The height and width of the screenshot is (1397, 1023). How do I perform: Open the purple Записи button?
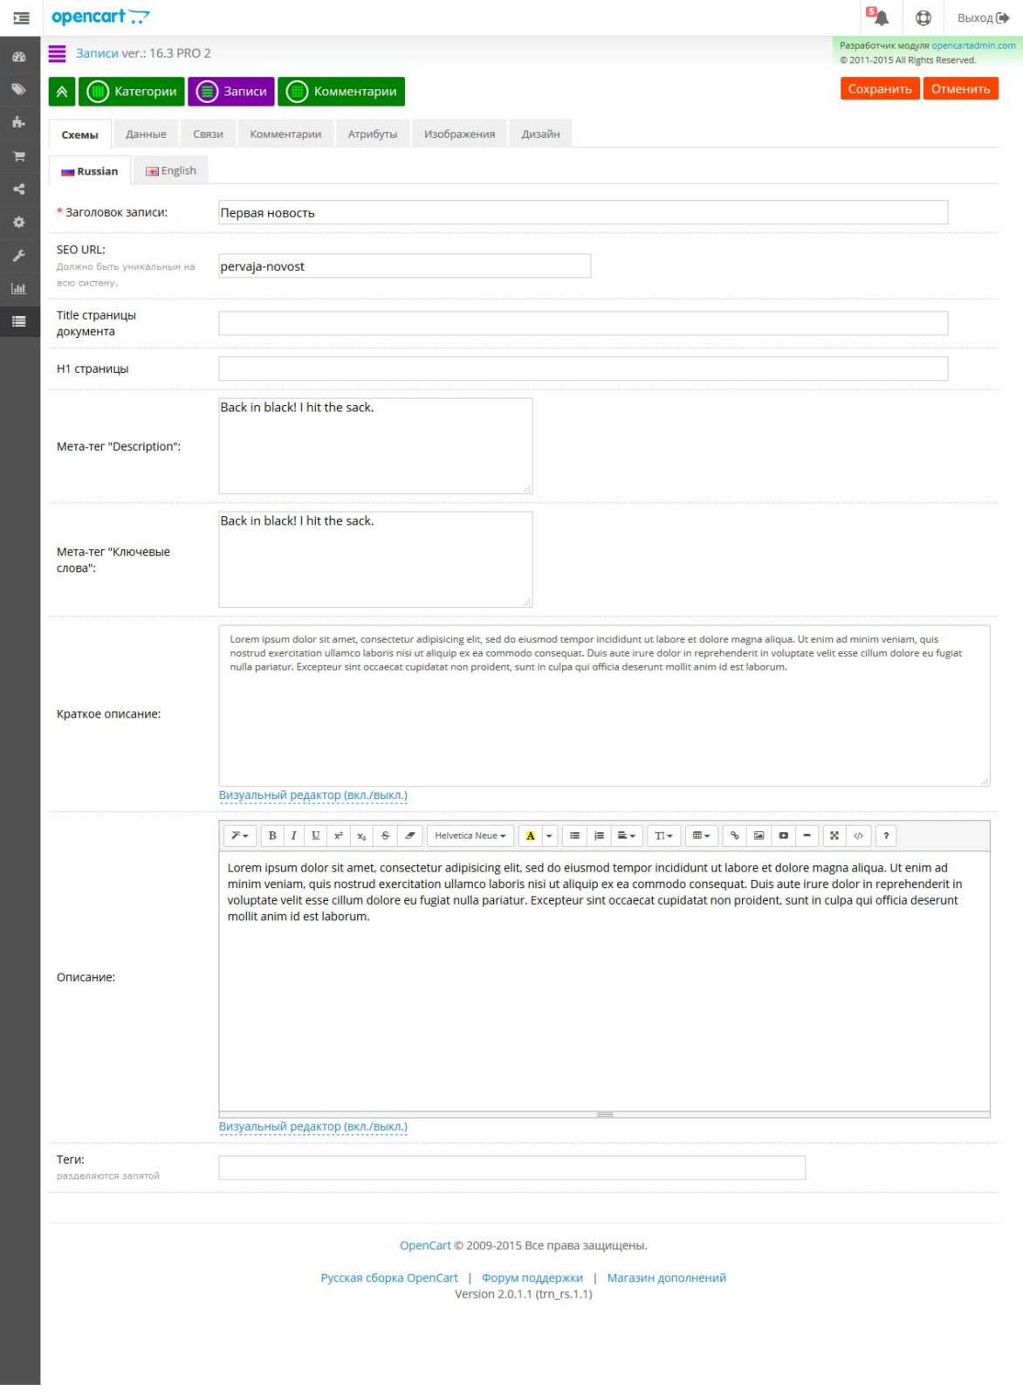coord(231,92)
